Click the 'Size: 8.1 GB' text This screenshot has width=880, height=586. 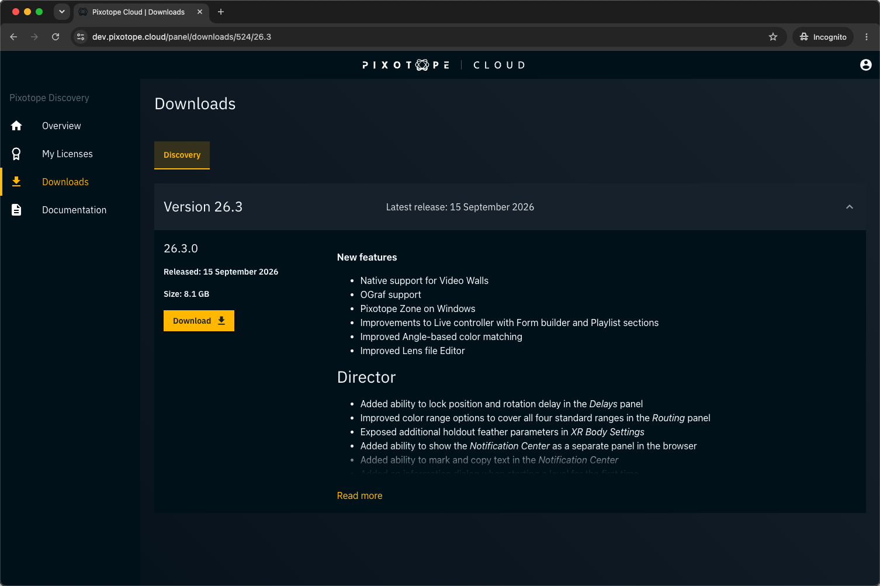pyautogui.click(x=186, y=294)
